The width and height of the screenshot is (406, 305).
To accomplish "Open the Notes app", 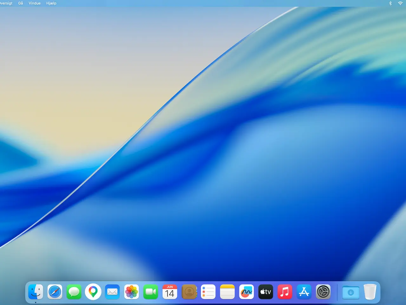I will coord(227,292).
